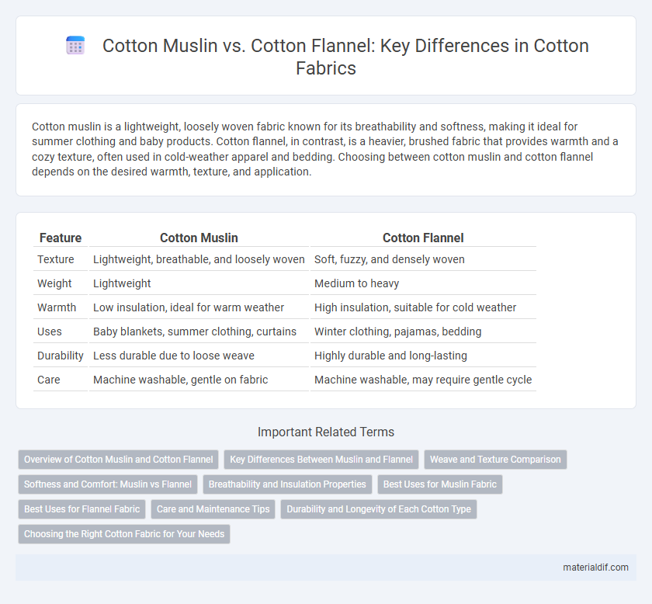Select Breathability and Insulation Properties tag
This screenshot has height=604, width=652.
[x=287, y=484]
